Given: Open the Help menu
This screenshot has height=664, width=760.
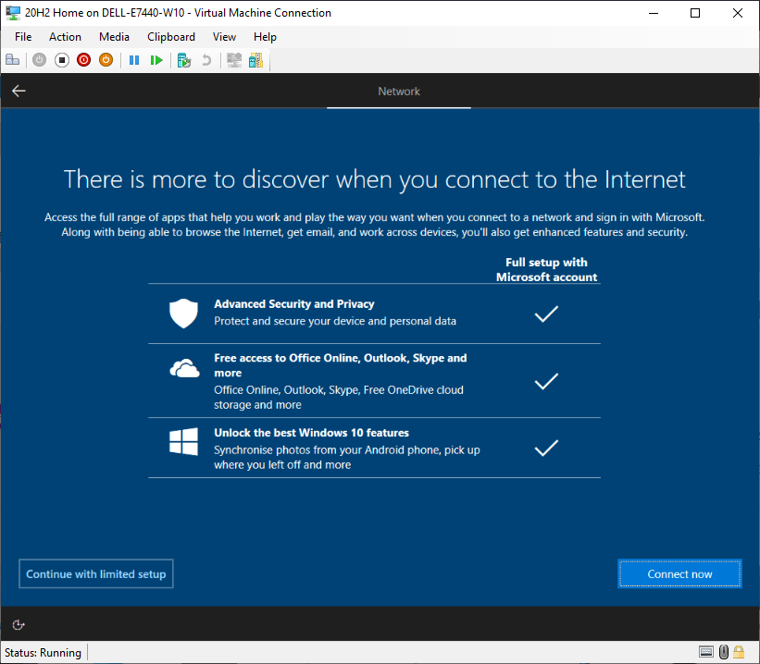Looking at the screenshot, I should (x=265, y=37).
